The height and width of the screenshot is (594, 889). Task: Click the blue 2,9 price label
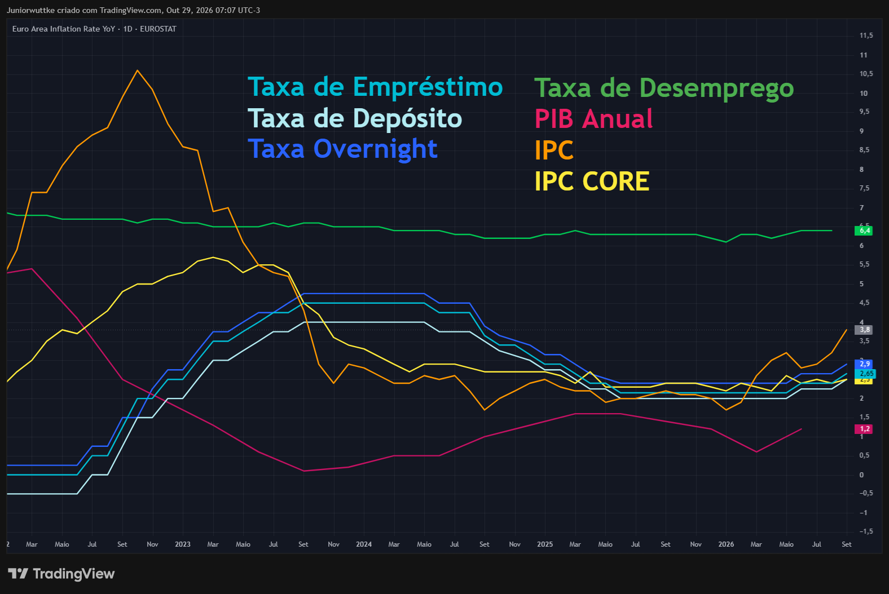(x=864, y=364)
